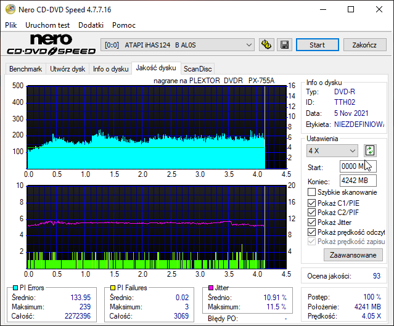Screen dimensions: 394x326
Task: Click the NIEZDEFINIOW label value
Action: pyautogui.click(x=359, y=124)
